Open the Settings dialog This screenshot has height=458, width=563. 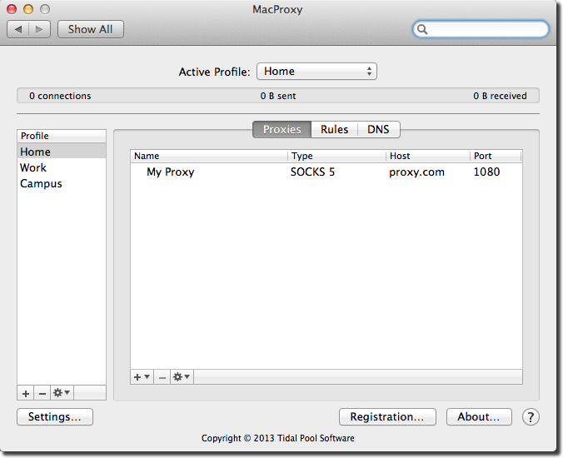pyautogui.click(x=55, y=417)
